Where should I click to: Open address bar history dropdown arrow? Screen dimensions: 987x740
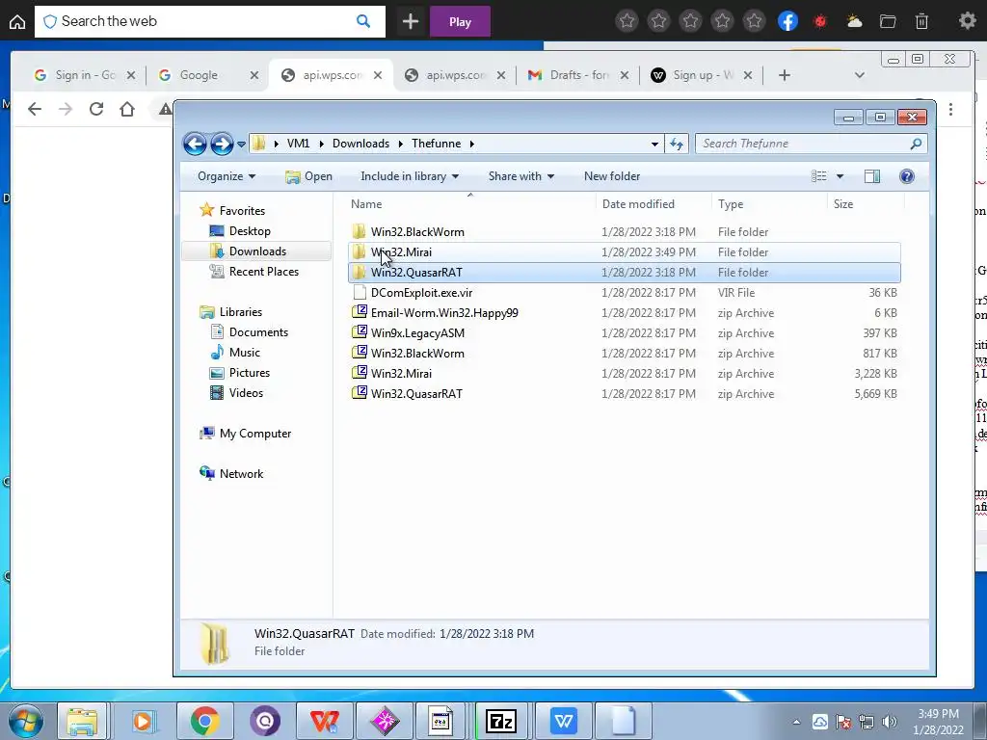pos(654,145)
